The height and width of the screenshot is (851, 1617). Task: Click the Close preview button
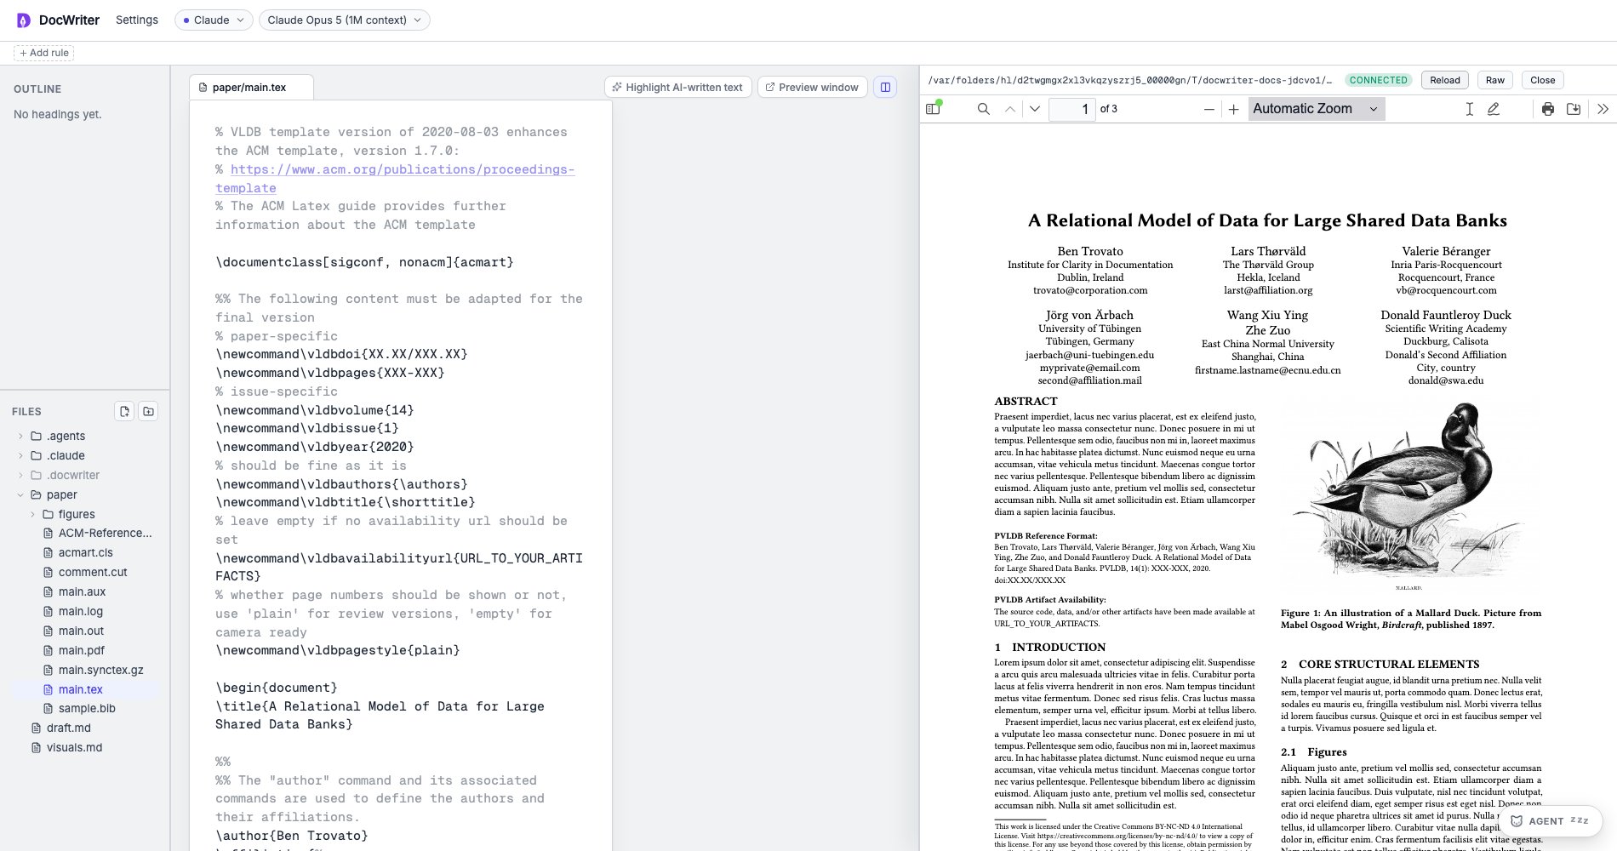(1542, 80)
